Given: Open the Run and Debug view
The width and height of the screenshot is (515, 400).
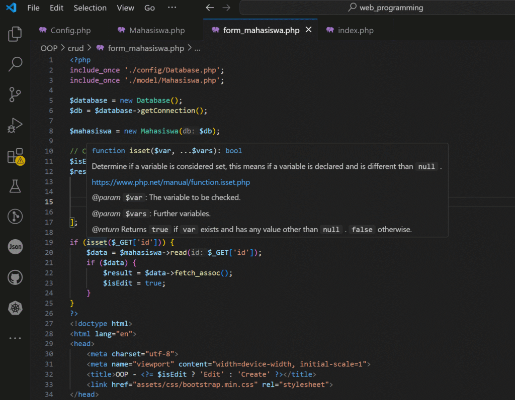Looking at the screenshot, I should point(15,125).
